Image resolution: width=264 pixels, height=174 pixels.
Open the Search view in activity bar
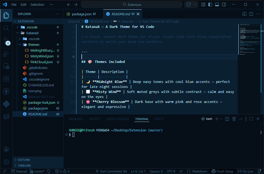click(x=6, y=28)
